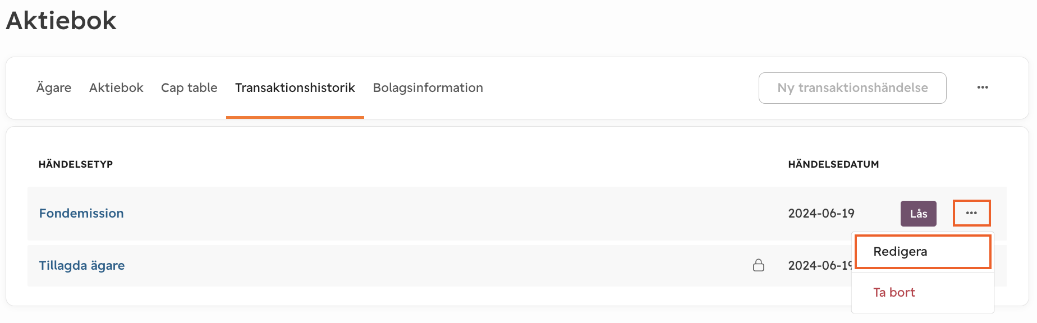Click the purple Lås button
Viewport: 1037px width, 323px height.
click(x=919, y=214)
